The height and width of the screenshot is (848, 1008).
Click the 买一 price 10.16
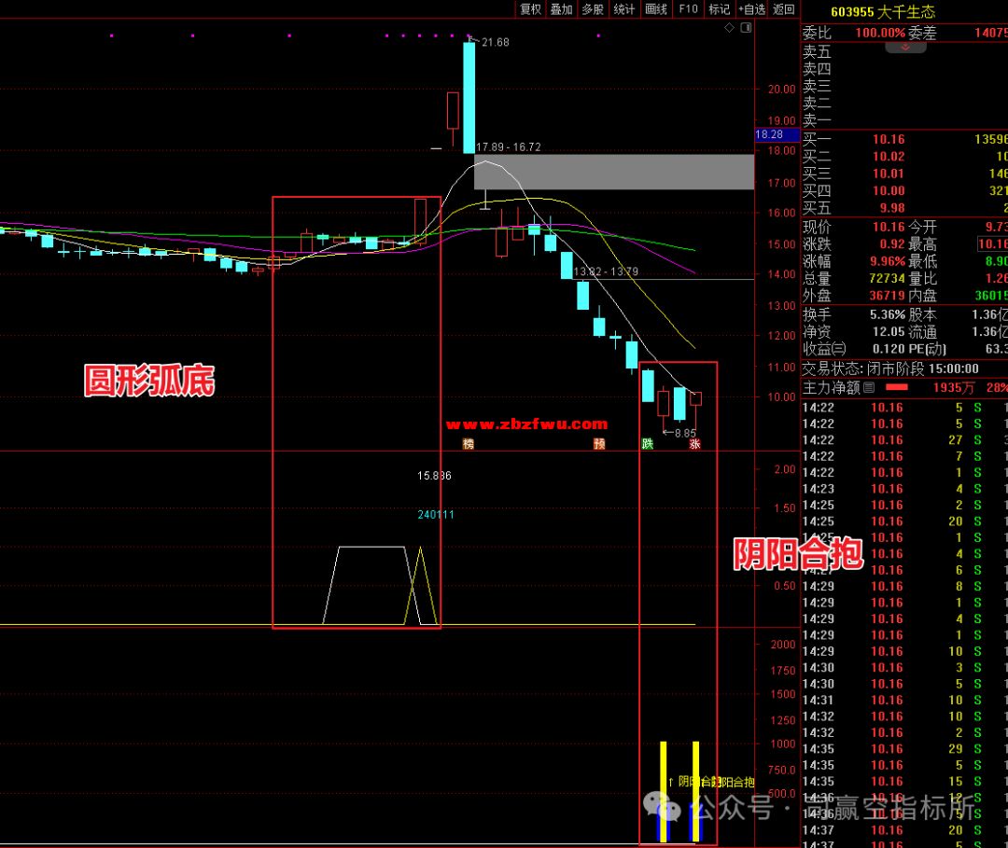click(889, 139)
